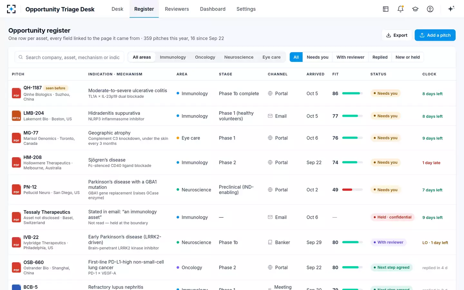
Task: Open the notifications bell
Action: point(401,9)
